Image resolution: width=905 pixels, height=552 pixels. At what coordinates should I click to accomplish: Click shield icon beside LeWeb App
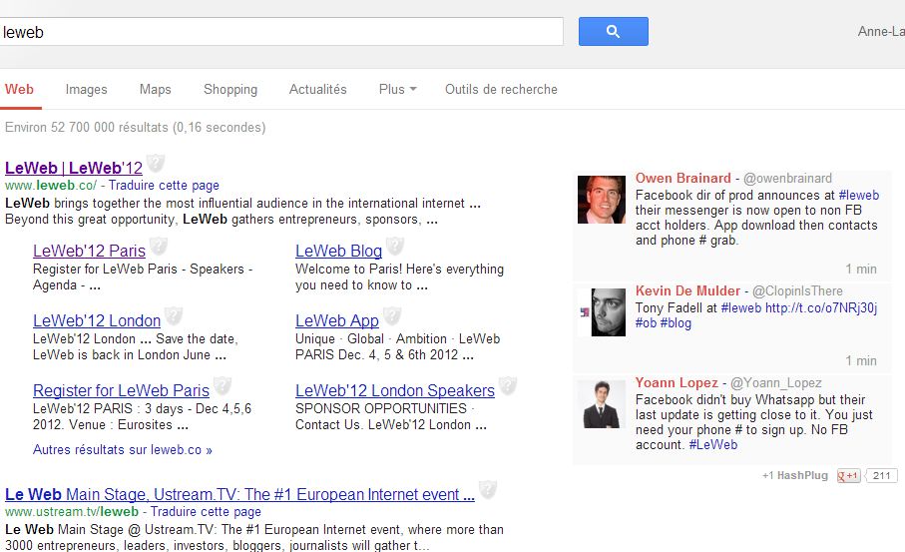[392, 315]
